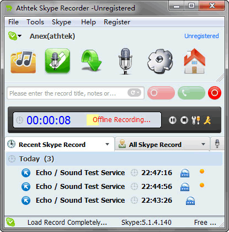Select the silver microphone toolbar icon

[x=125, y=61]
